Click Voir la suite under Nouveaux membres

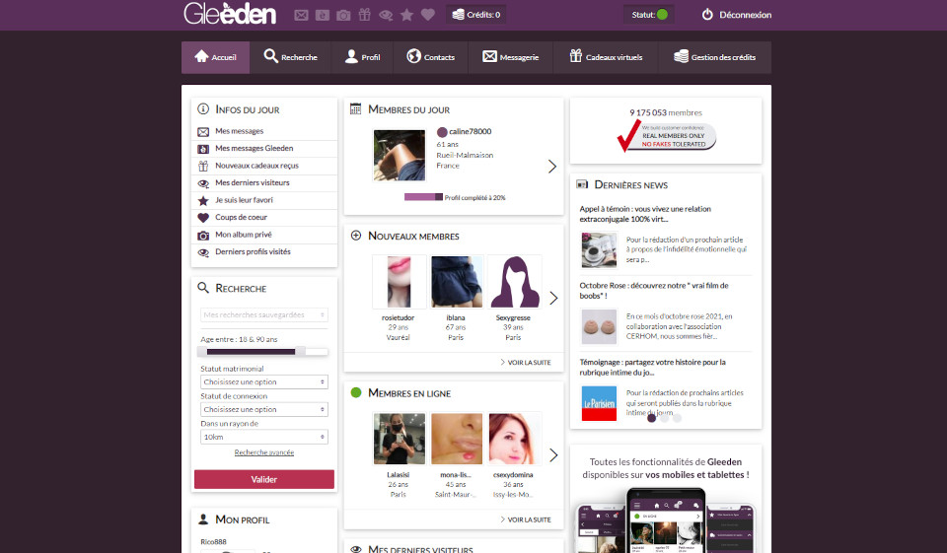point(526,362)
